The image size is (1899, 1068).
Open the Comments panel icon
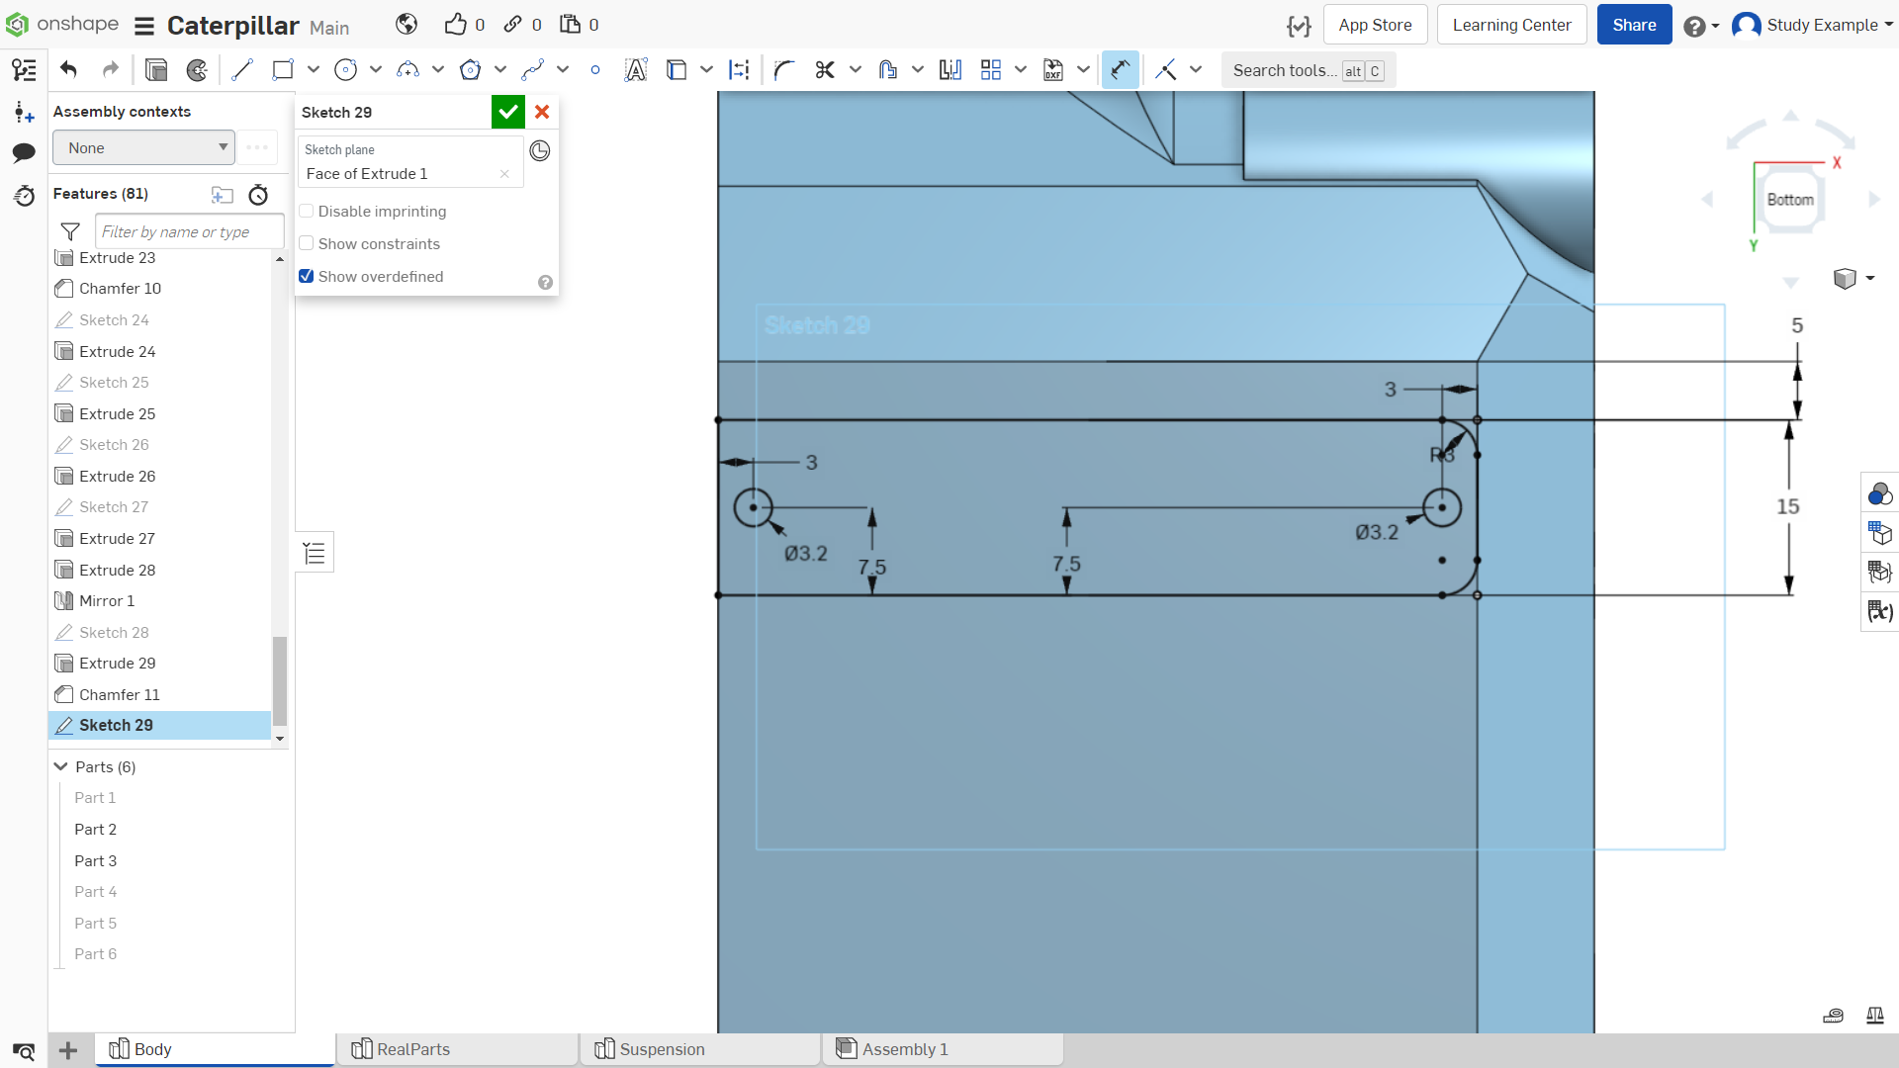coord(24,152)
